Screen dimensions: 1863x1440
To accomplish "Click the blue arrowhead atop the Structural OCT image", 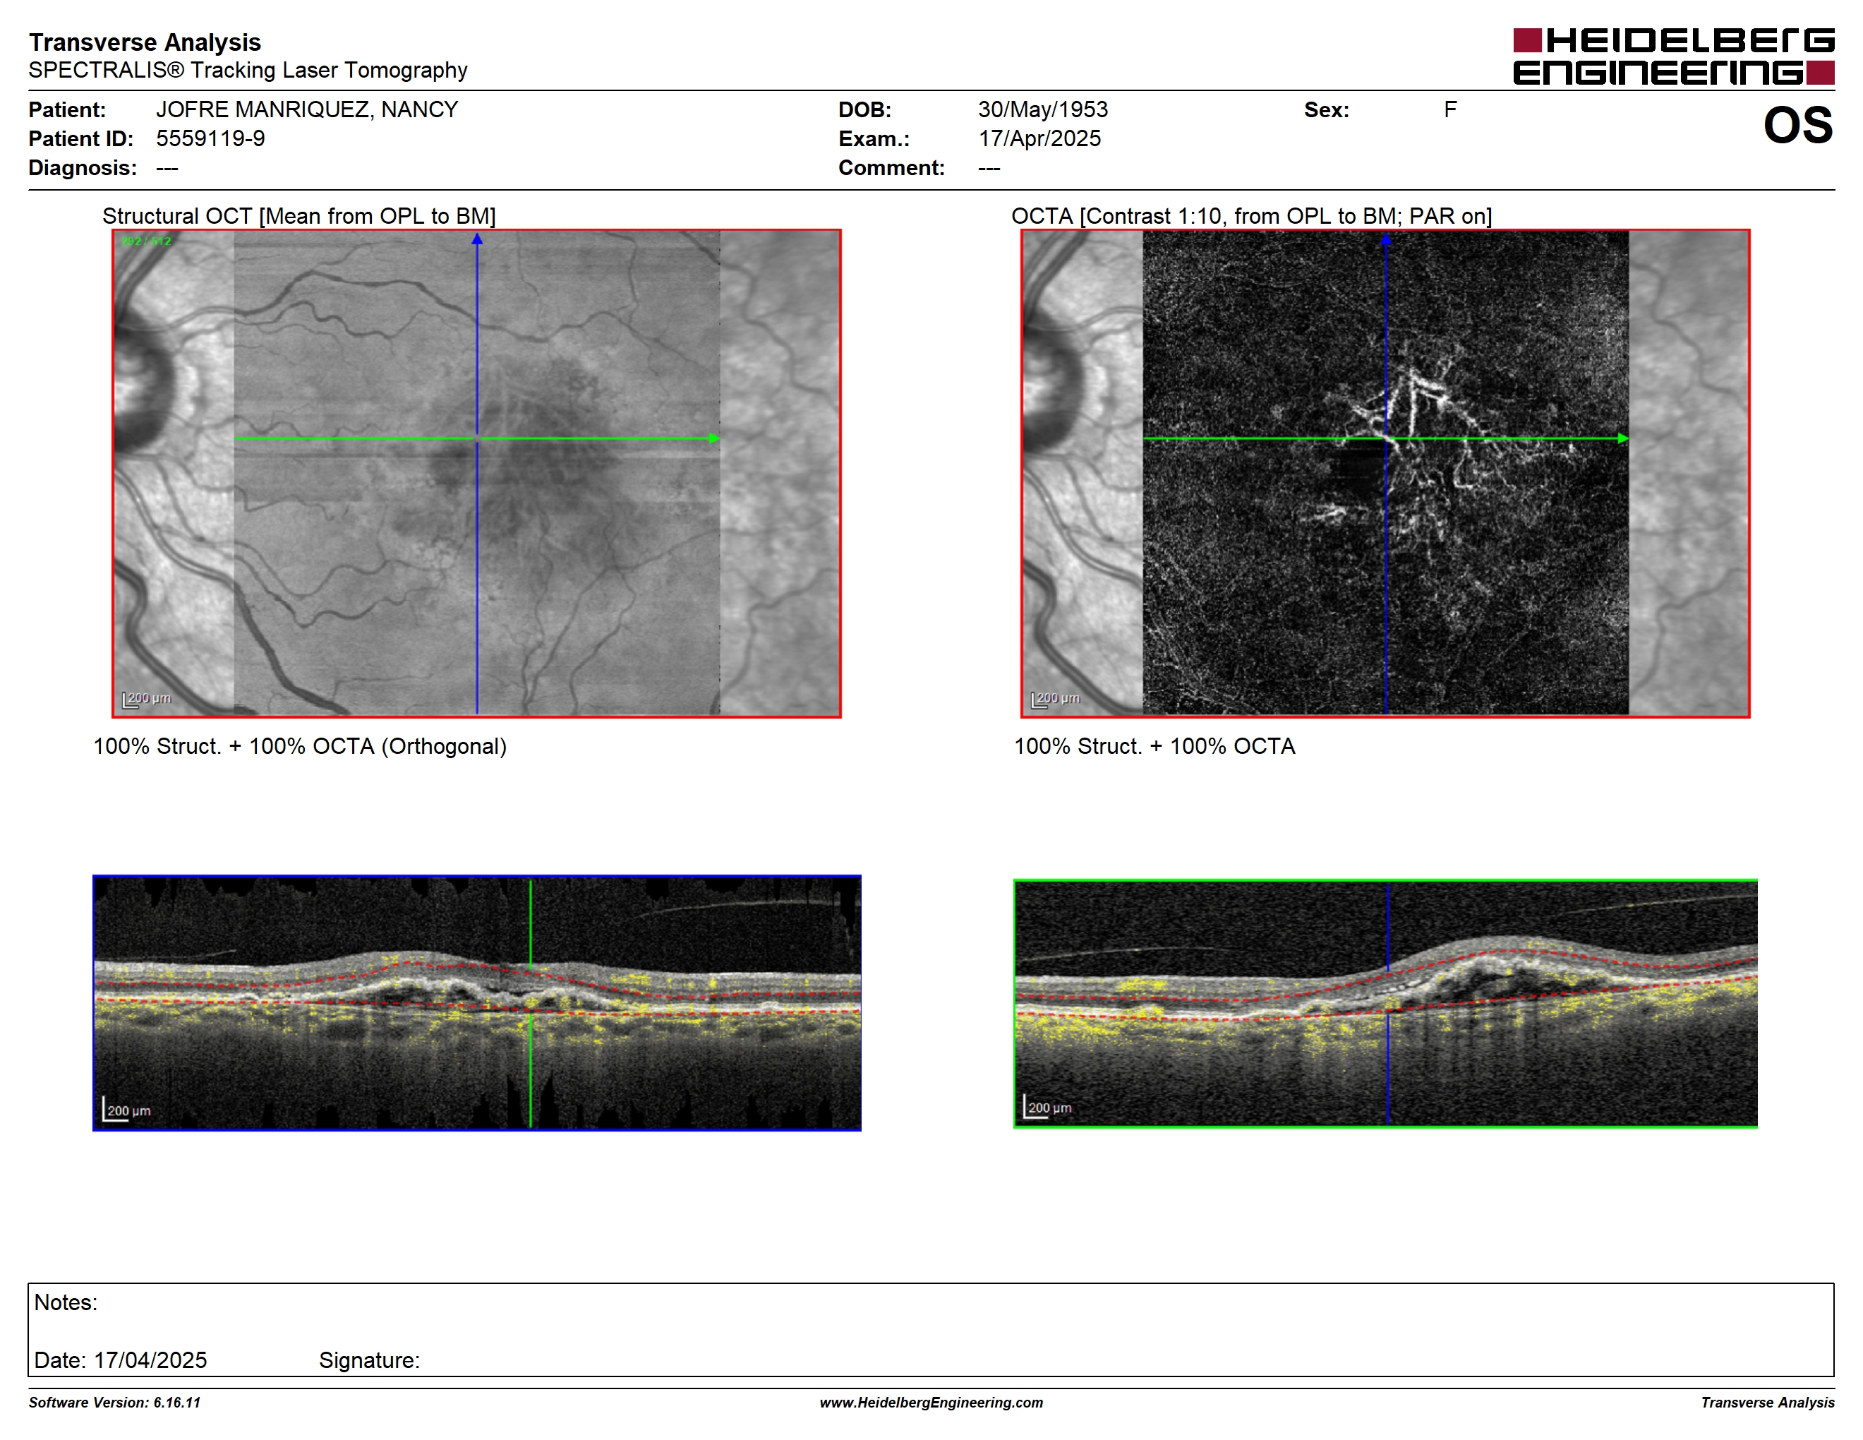I will tap(477, 239).
